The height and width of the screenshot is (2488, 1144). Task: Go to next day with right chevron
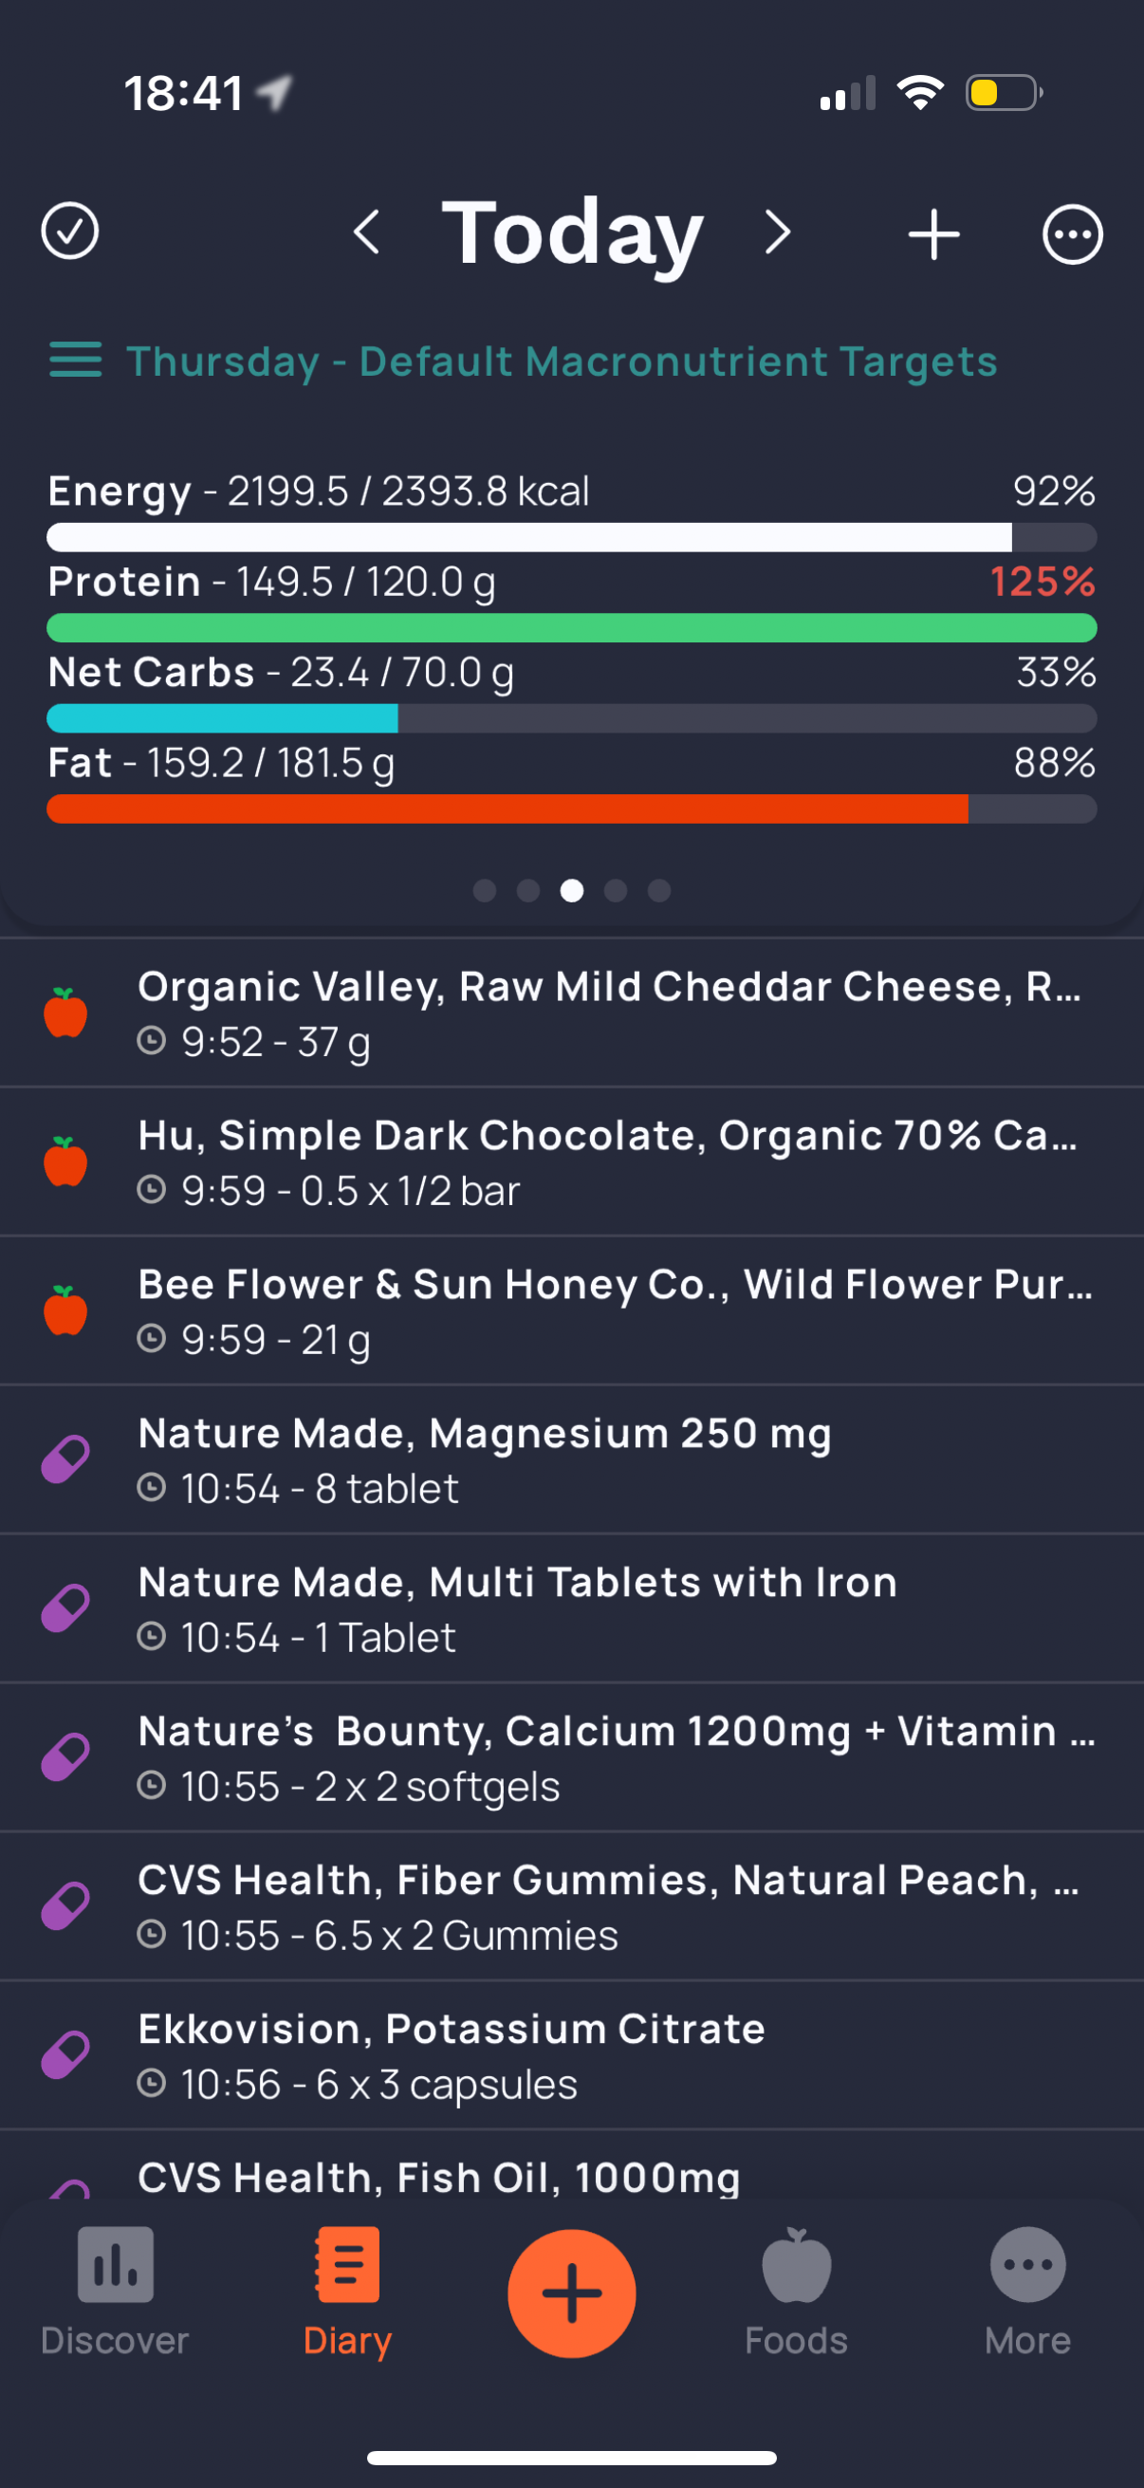tap(777, 232)
